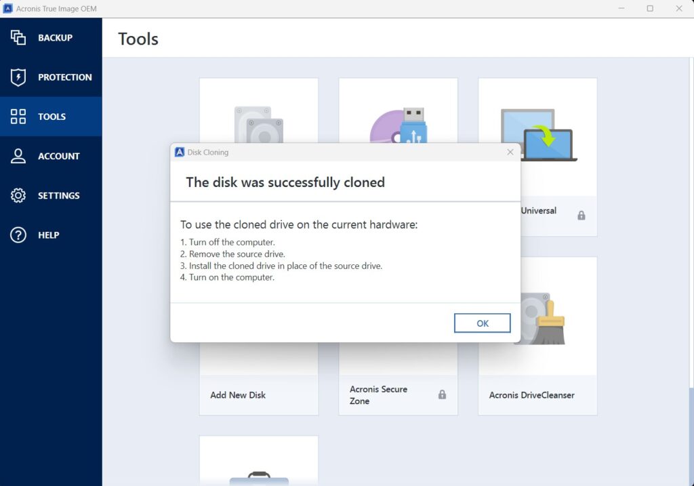Open the Help section
Image resolution: width=694 pixels, height=486 pixels.
pyautogui.click(x=48, y=235)
